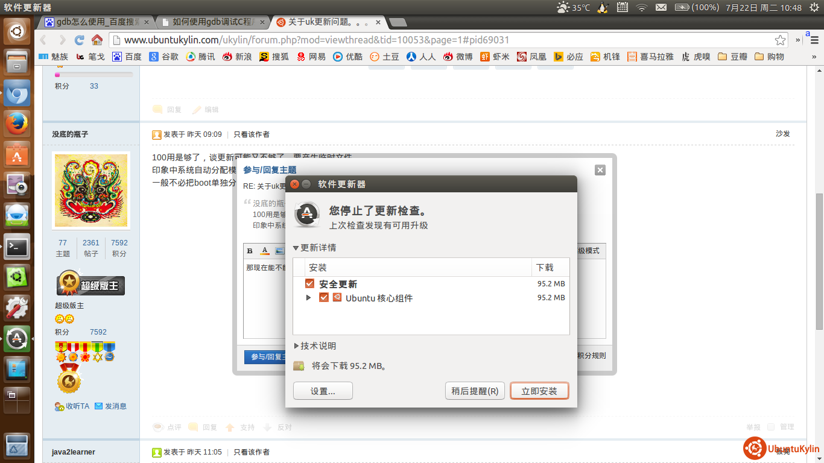The height and width of the screenshot is (463, 824).
Task: Tick the 管理 checkbox on the post
Action: [771, 427]
